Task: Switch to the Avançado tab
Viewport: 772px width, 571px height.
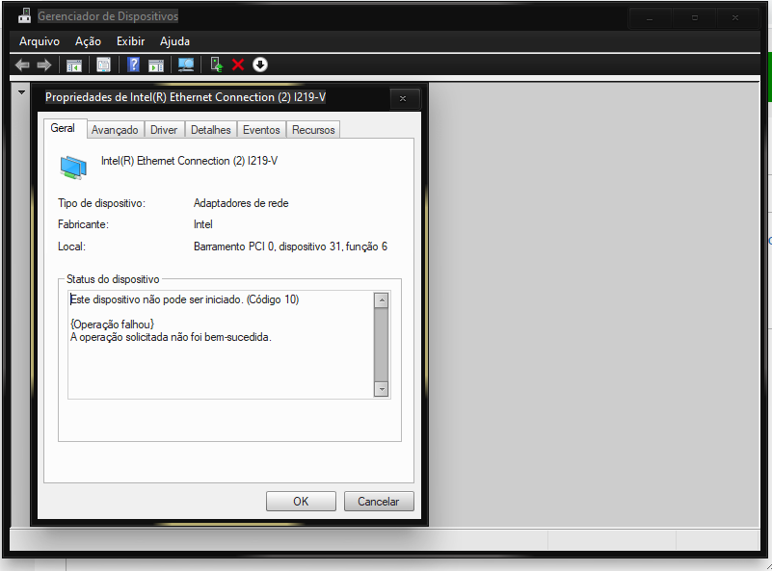Action: coord(115,130)
